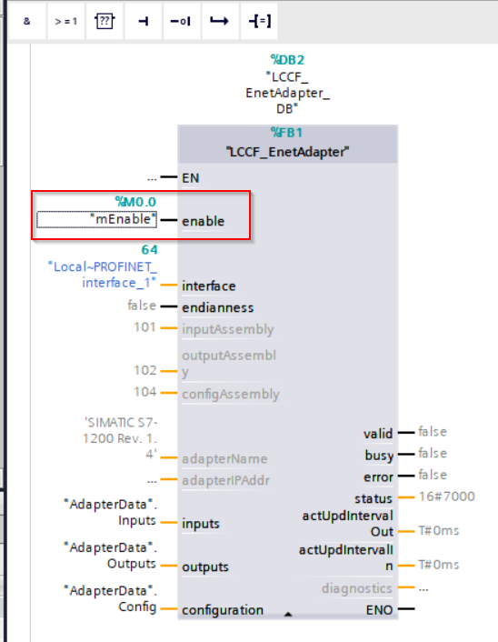Select the %M0.0 address label
Viewport: 498px width, 642px height.
pos(135,202)
